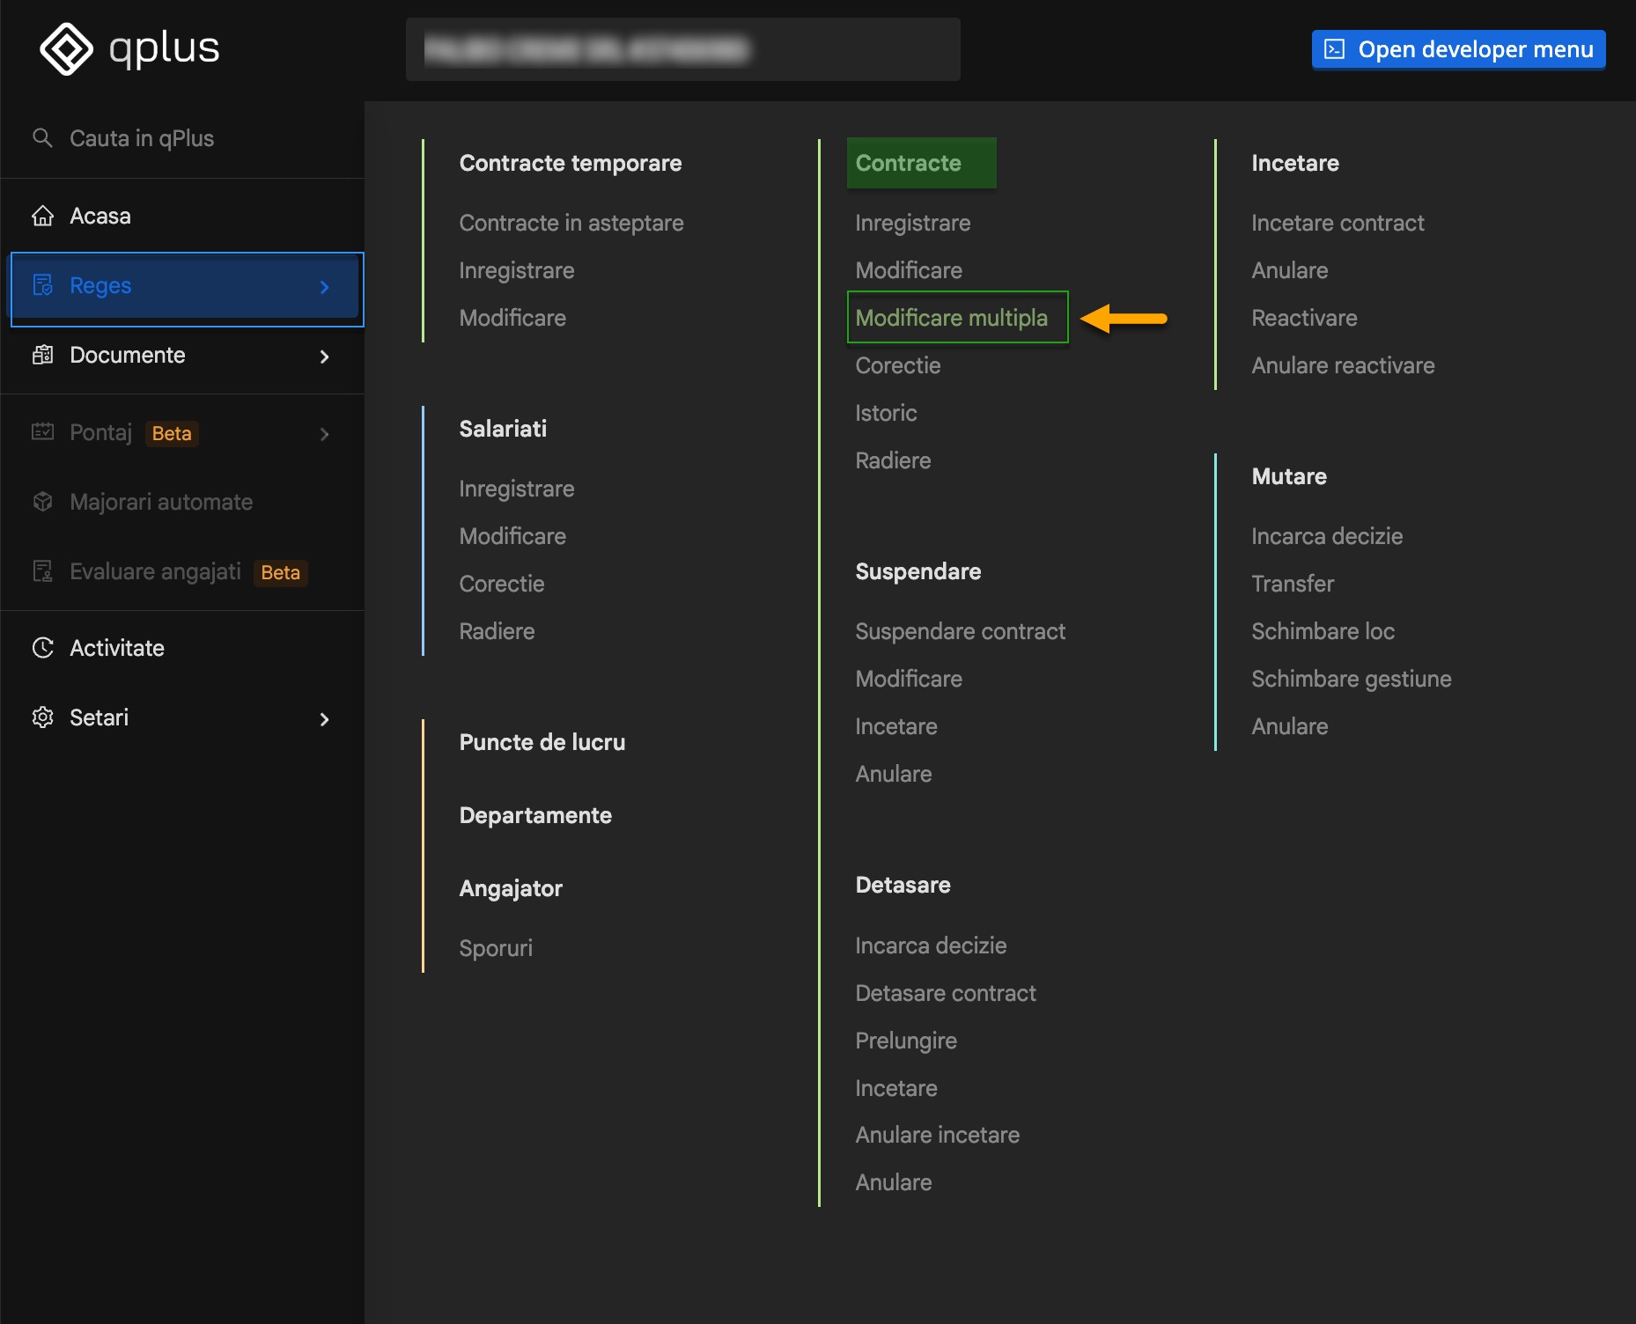The height and width of the screenshot is (1324, 1636).
Task: Open Inregistrare under Contracte temporare
Action: pos(517,270)
